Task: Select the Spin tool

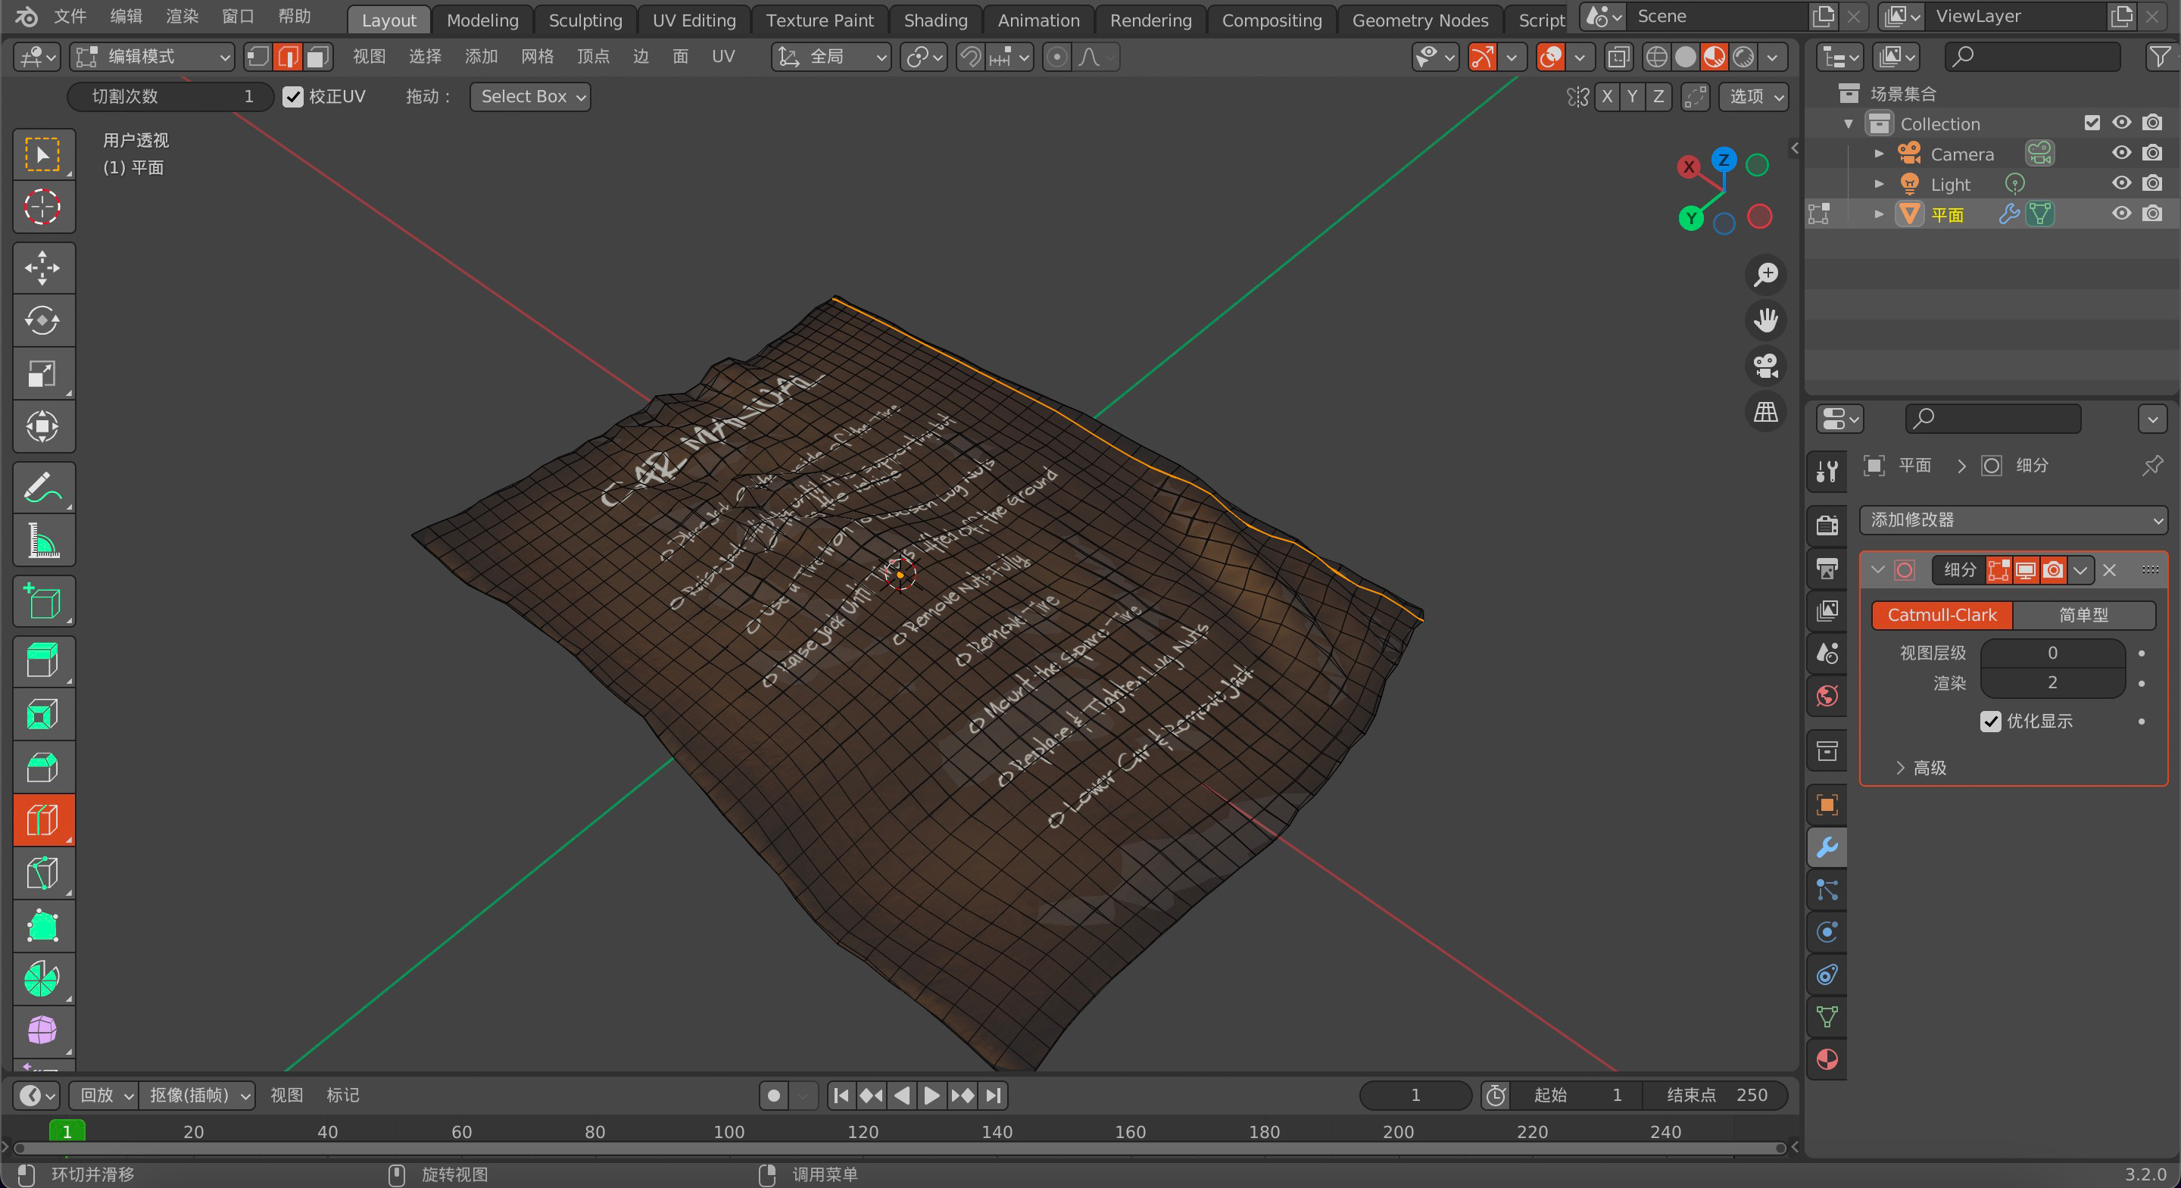Action: (43, 978)
